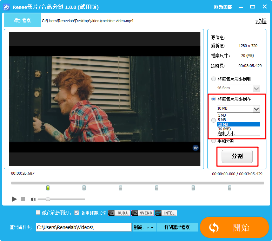The height and width of the screenshot is (241, 272).
Task: Click the 00:03:05.429 total duration value
Action: coord(250,66)
